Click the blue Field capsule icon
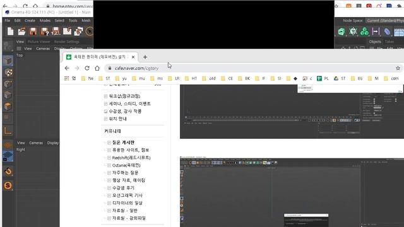 (x=387, y=32)
